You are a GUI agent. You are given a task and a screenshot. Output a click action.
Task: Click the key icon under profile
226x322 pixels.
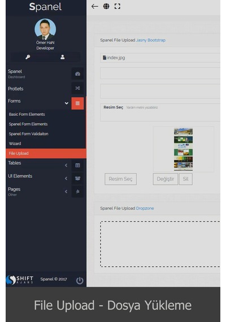(28, 57)
